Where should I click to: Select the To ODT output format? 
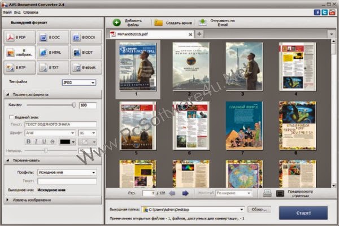pyautogui.click(x=86, y=53)
